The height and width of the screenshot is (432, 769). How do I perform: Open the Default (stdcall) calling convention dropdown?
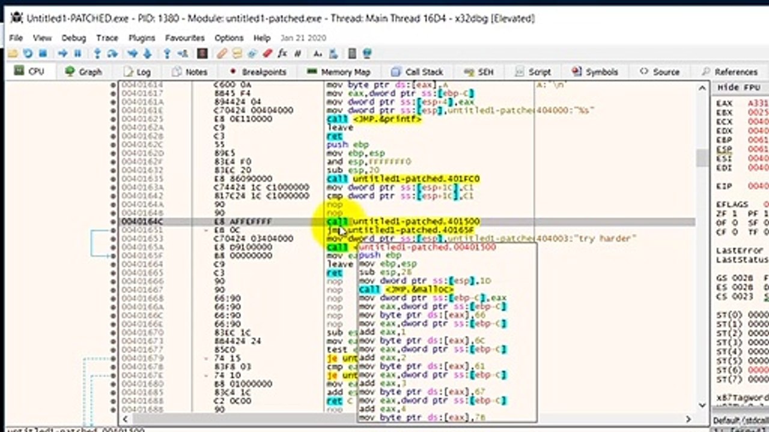pyautogui.click(x=740, y=419)
